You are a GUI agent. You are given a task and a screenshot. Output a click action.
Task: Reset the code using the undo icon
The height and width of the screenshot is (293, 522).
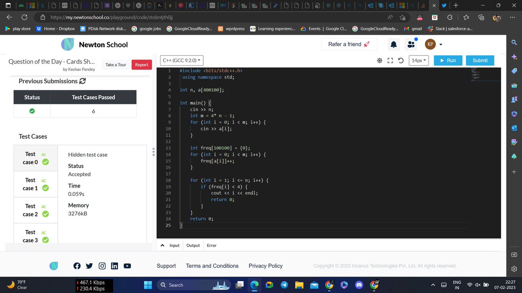coord(400,60)
